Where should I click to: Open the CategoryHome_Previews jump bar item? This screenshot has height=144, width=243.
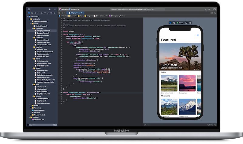pyautogui.click(x=117, y=16)
